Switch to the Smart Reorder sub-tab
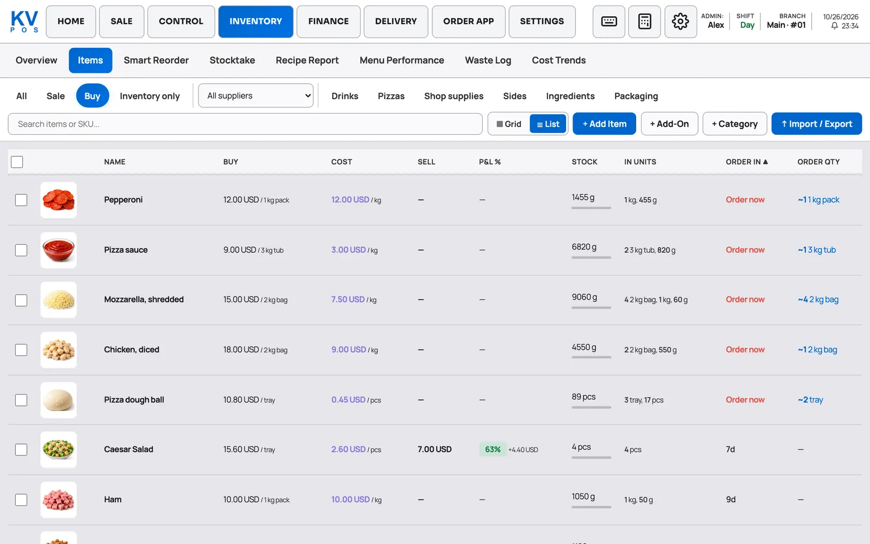Image resolution: width=870 pixels, height=544 pixels. [x=156, y=60]
